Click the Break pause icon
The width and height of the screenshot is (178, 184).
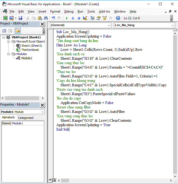(73, 18)
